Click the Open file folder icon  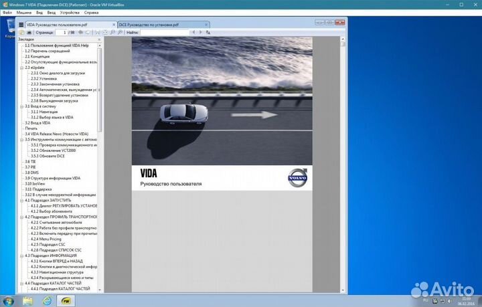tap(21, 32)
